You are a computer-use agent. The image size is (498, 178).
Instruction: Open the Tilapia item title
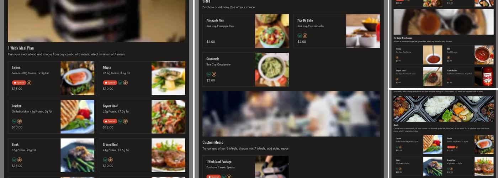(x=107, y=67)
